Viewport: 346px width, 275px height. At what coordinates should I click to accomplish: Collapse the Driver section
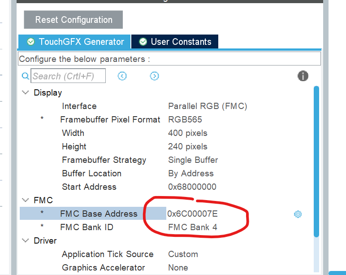pyautogui.click(x=26, y=240)
